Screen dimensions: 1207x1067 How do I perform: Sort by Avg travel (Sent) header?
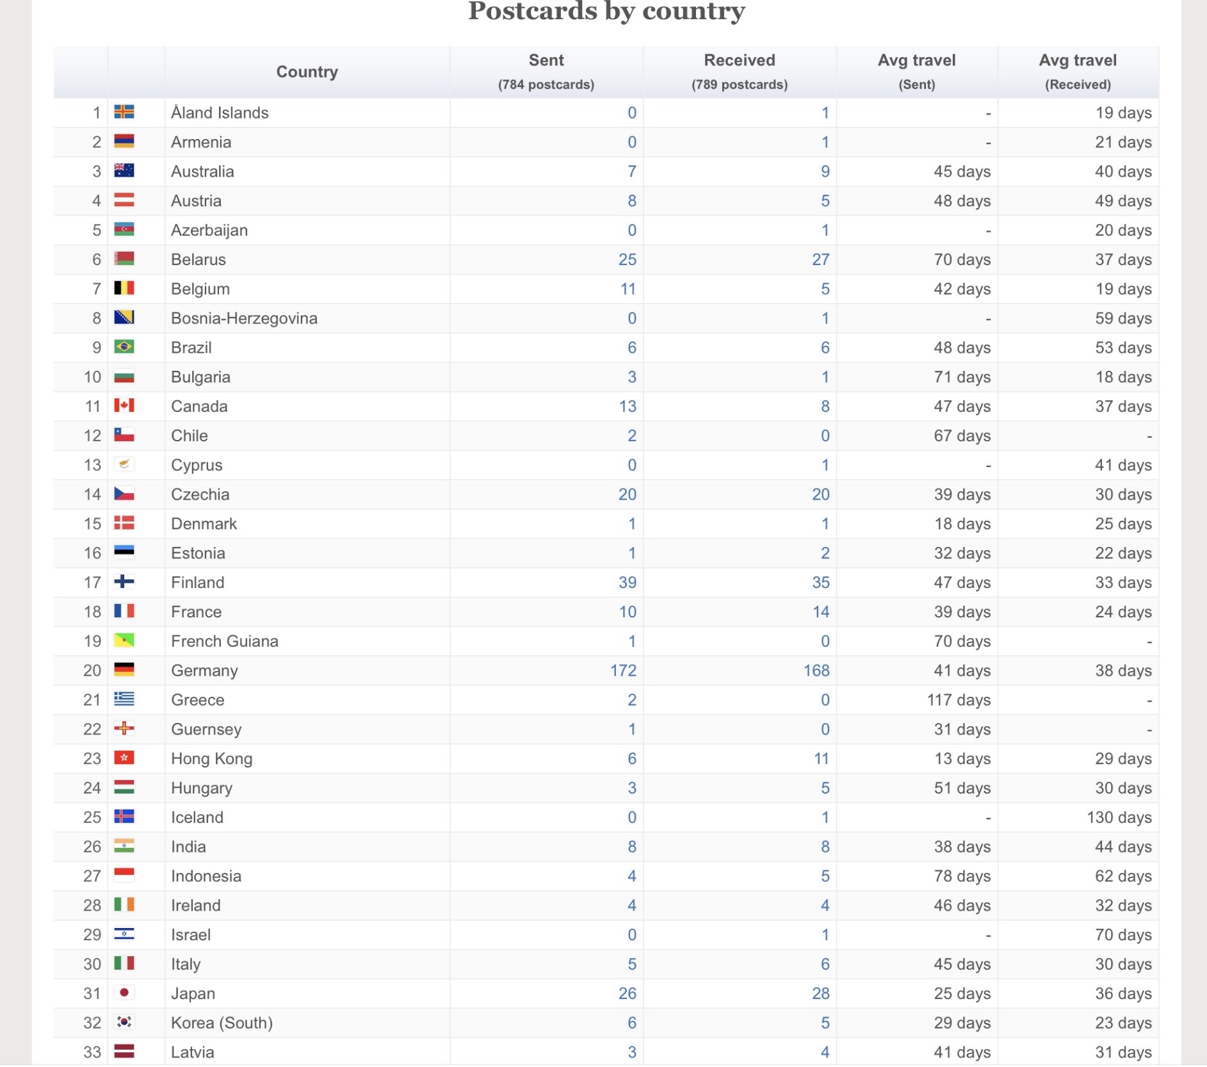(x=916, y=72)
